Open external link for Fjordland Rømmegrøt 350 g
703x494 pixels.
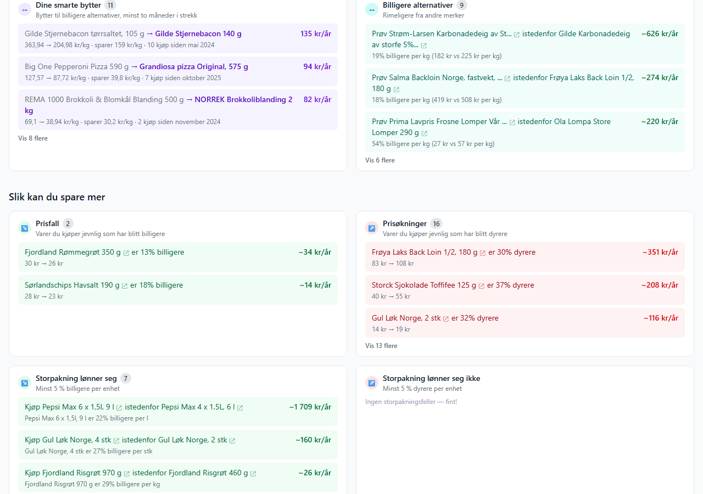(126, 253)
